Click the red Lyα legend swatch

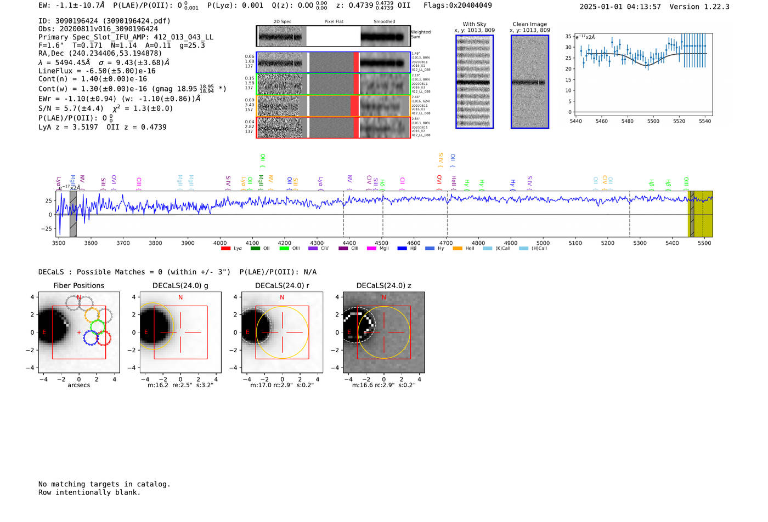click(225, 249)
